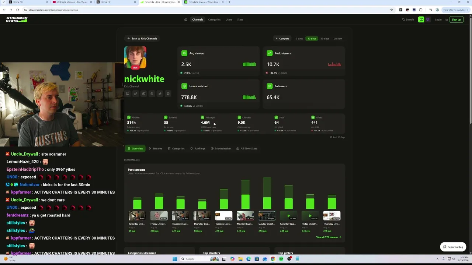Open the Aug 28 Friday Livestream thumbnail
This screenshot has height=265, width=472.
click(x=159, y=216)
